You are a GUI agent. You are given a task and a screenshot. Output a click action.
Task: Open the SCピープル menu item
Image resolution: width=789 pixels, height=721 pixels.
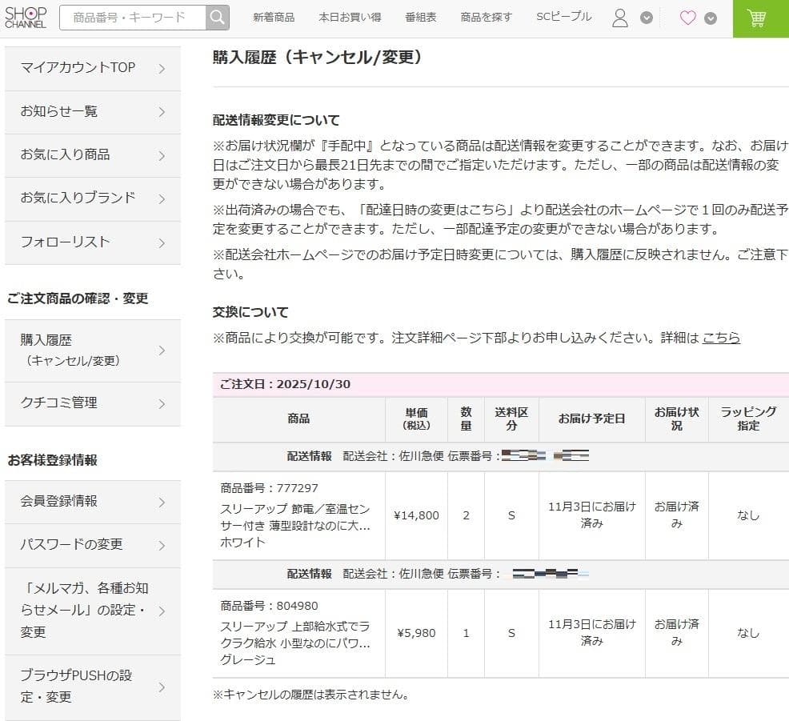pos(563,16)
